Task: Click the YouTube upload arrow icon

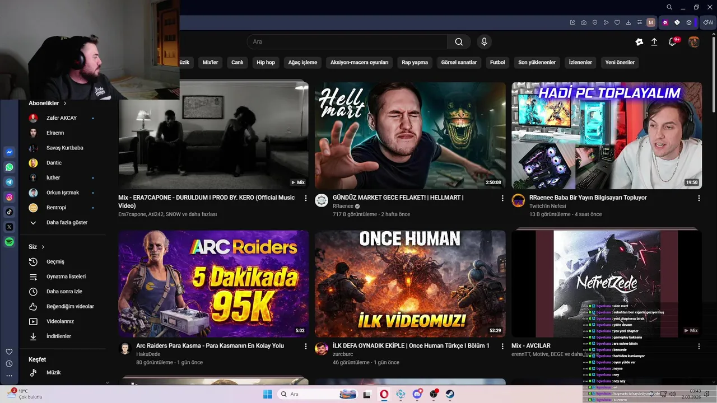Action: (654, 42)
